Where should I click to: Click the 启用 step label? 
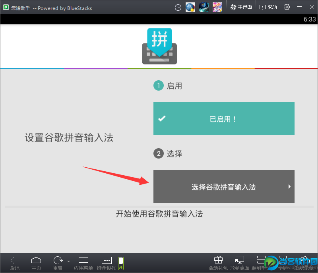(x=174, y=86)
